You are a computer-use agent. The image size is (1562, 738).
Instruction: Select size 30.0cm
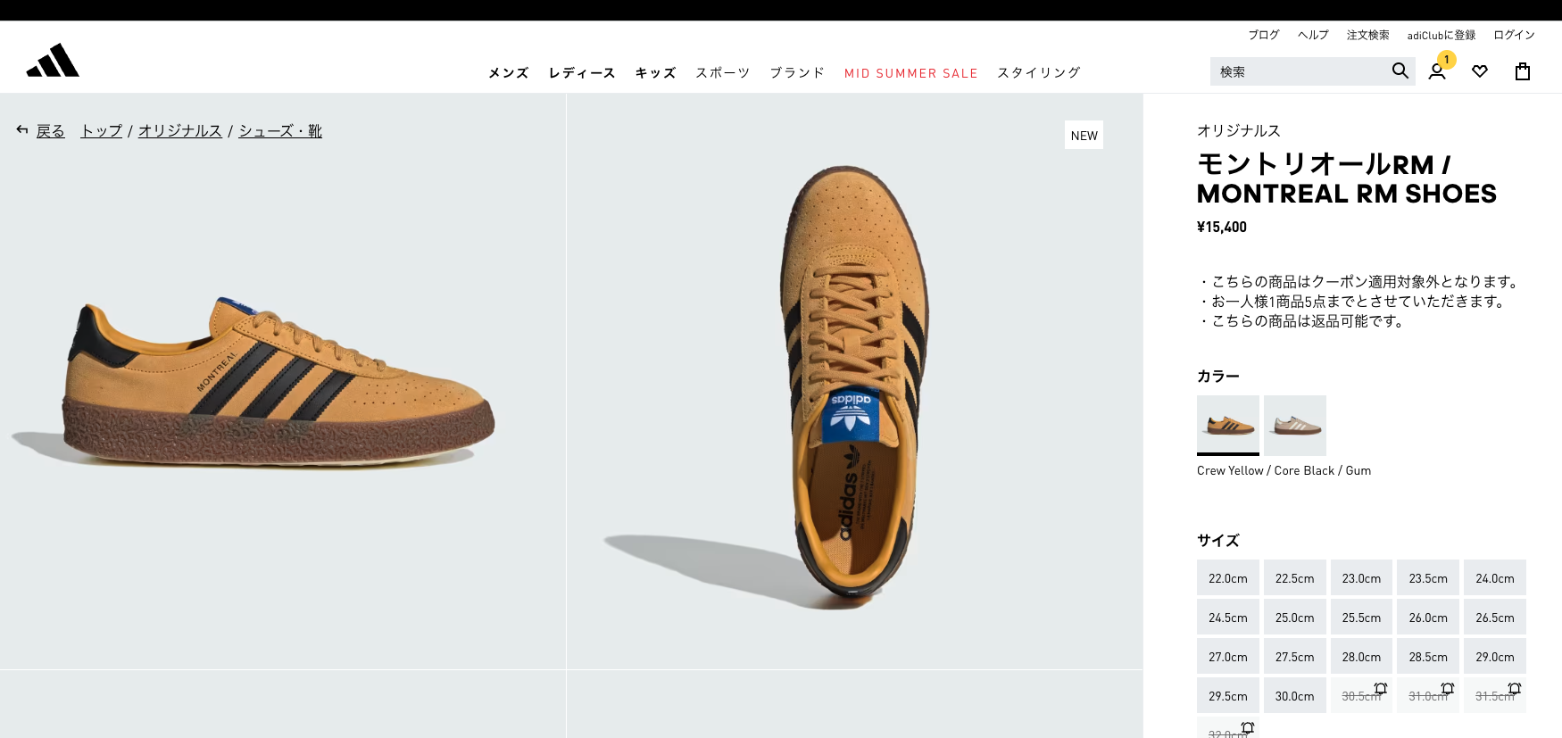[x=1295, y=696]
